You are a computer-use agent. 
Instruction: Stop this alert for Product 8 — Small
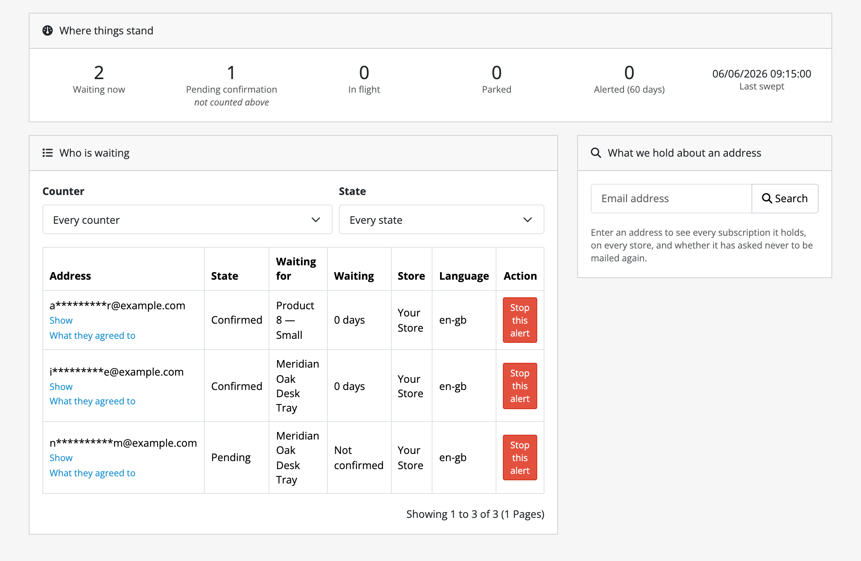pyautogui.click(x=520, y=320)
